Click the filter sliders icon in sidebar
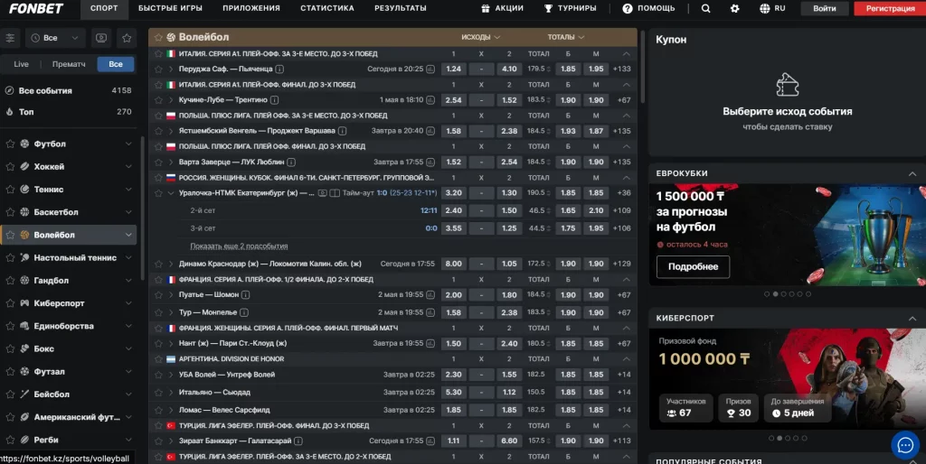The image size is (926, 464). point(10,38)
